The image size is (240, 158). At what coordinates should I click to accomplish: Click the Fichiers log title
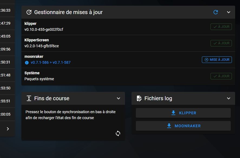(x=158, y=98)
